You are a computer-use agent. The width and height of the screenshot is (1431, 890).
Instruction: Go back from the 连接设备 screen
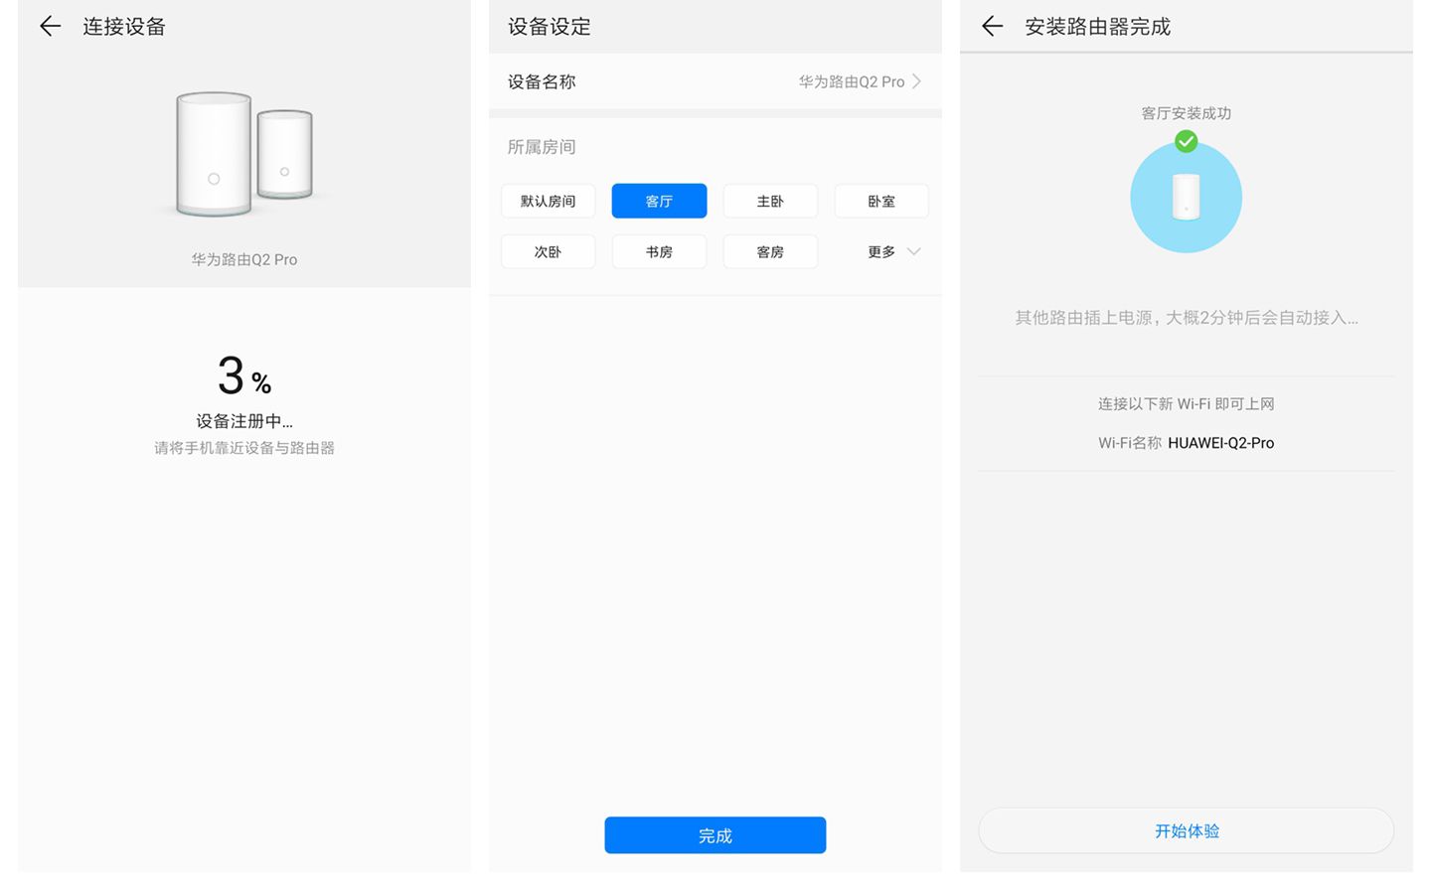50,27
